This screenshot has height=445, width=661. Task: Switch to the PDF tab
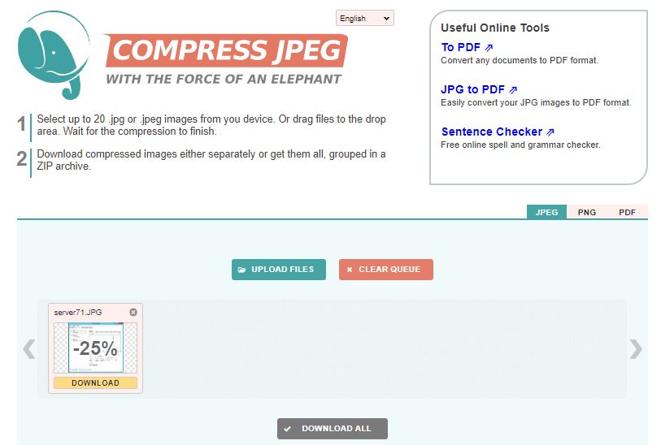627,212
